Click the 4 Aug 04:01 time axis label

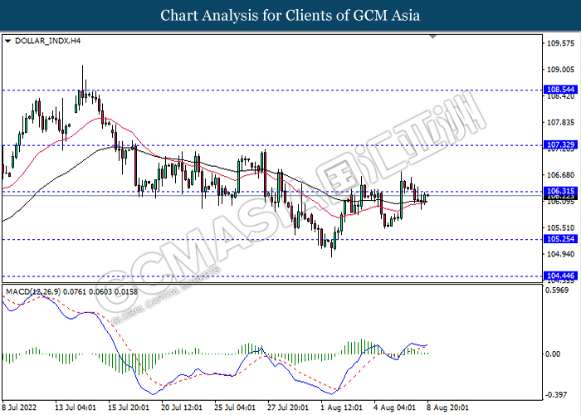pos(394,408)
